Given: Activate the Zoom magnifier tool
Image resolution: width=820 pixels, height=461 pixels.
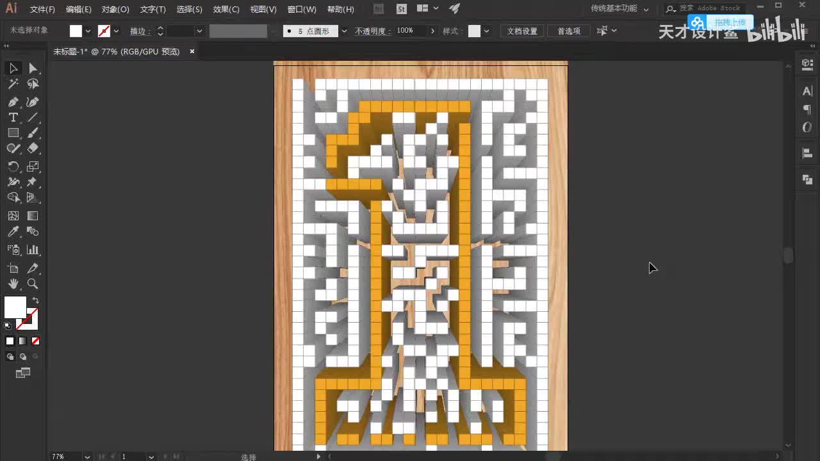Looking at the screenshot, I should click(33, 284).
